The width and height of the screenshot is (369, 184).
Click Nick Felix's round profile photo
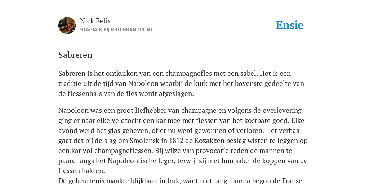point(67,26)
